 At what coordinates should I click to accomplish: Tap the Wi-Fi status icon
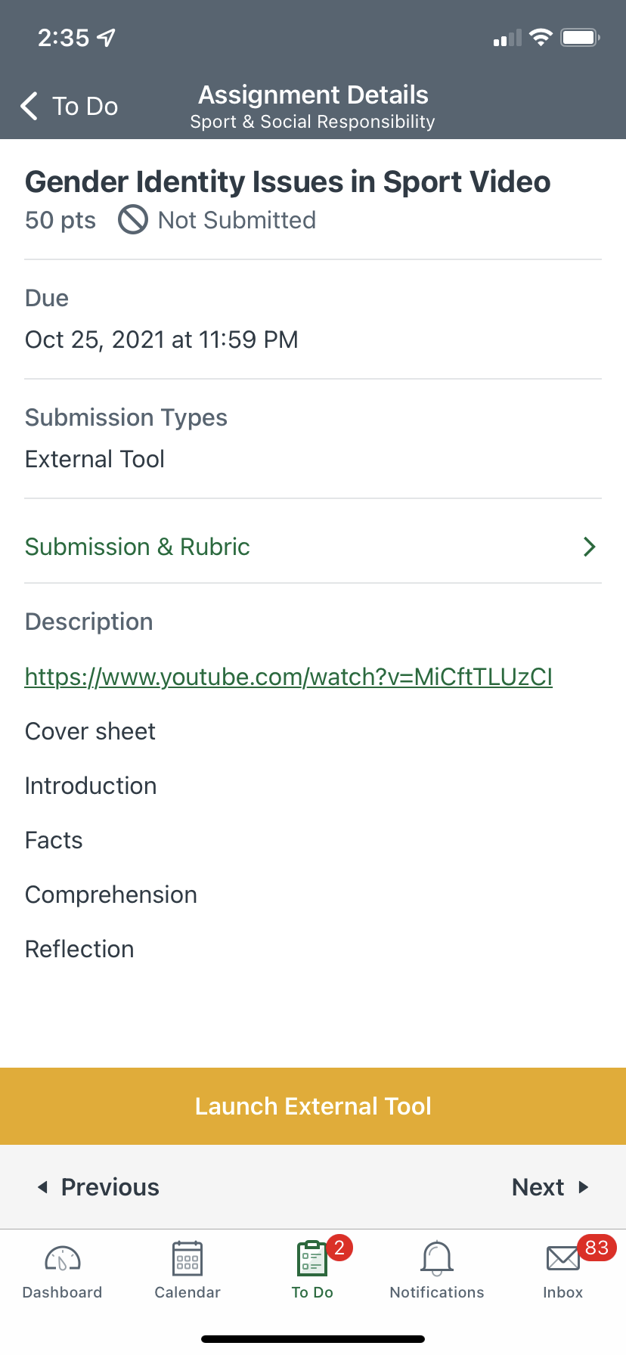(541, 37)
